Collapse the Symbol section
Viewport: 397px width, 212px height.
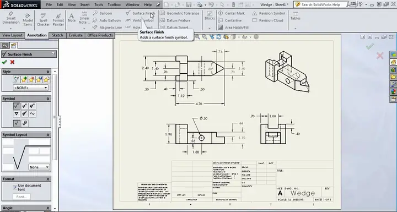(x=48, y=99)
